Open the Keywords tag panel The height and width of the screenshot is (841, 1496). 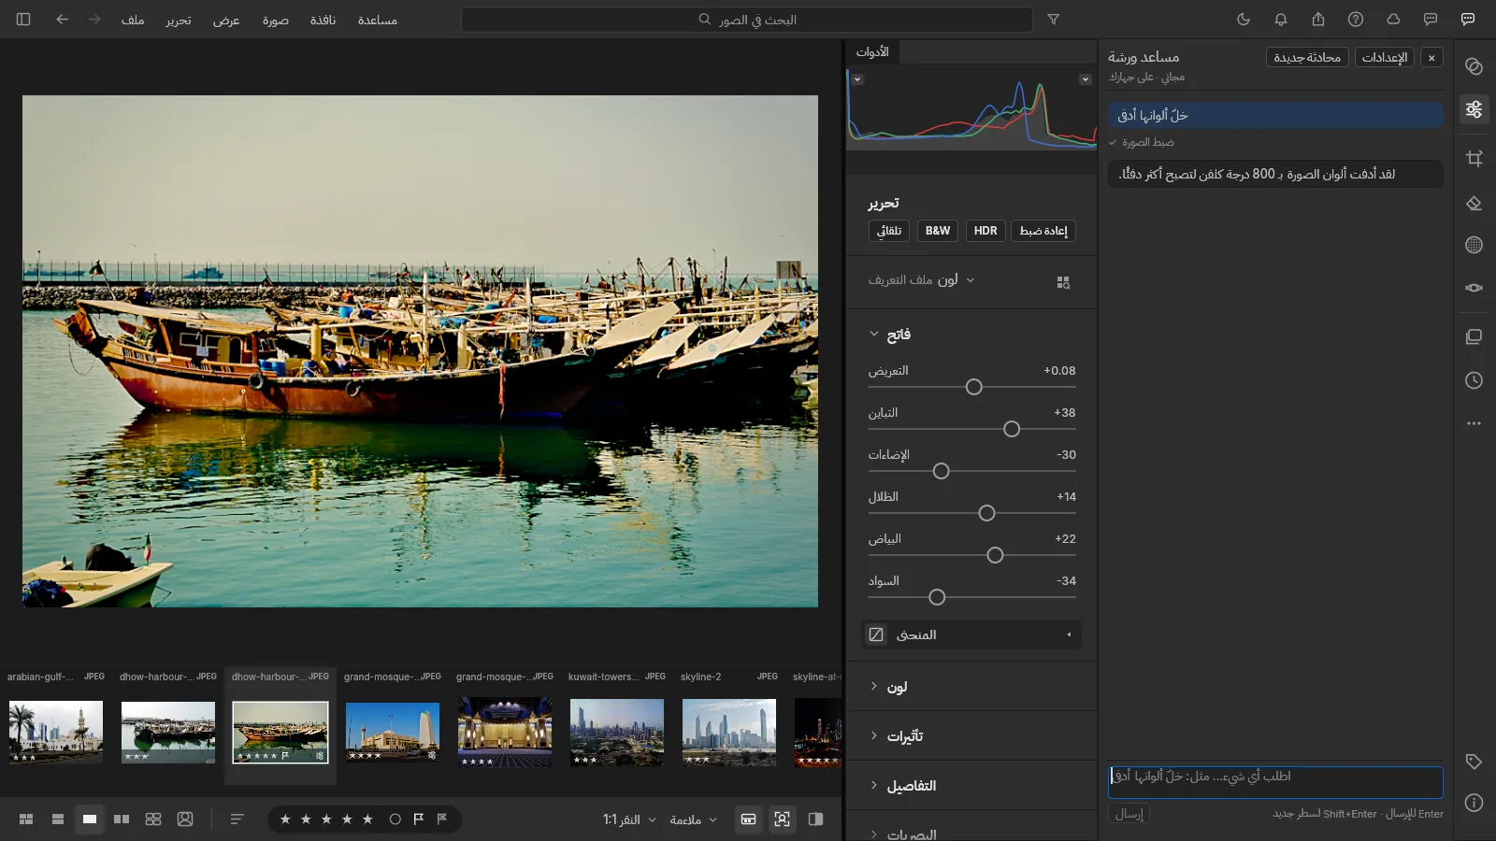pyautogui.click(x=1474, y=762)
